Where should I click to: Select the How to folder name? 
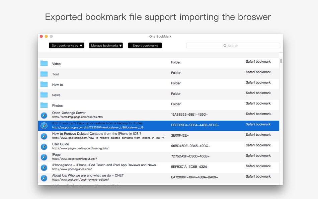(x=58, y=85)
